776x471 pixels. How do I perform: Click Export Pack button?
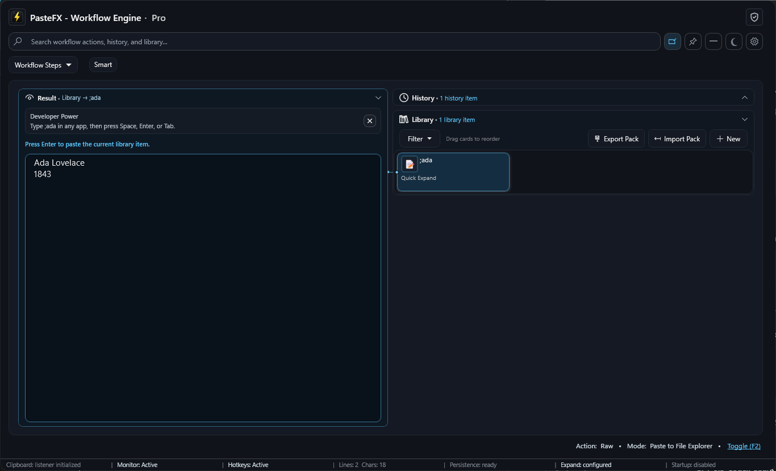point(616,138)
